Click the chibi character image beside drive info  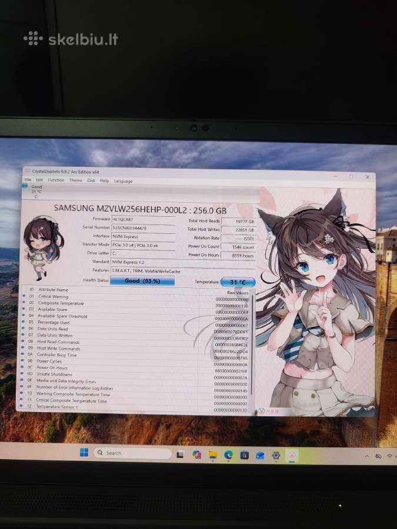coord(43,249)
